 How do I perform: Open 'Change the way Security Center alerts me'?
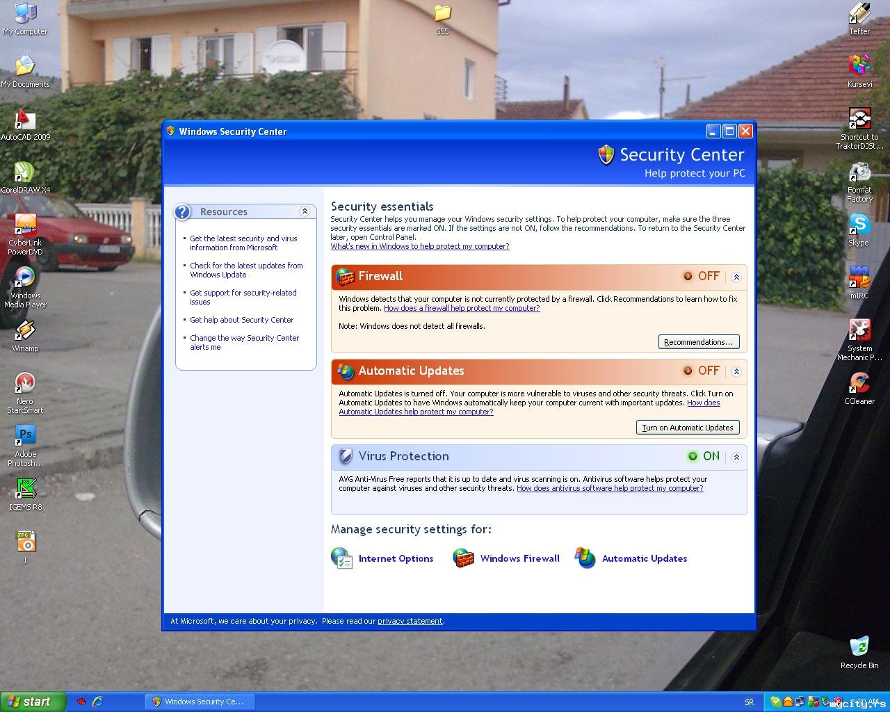pos(245,342)
